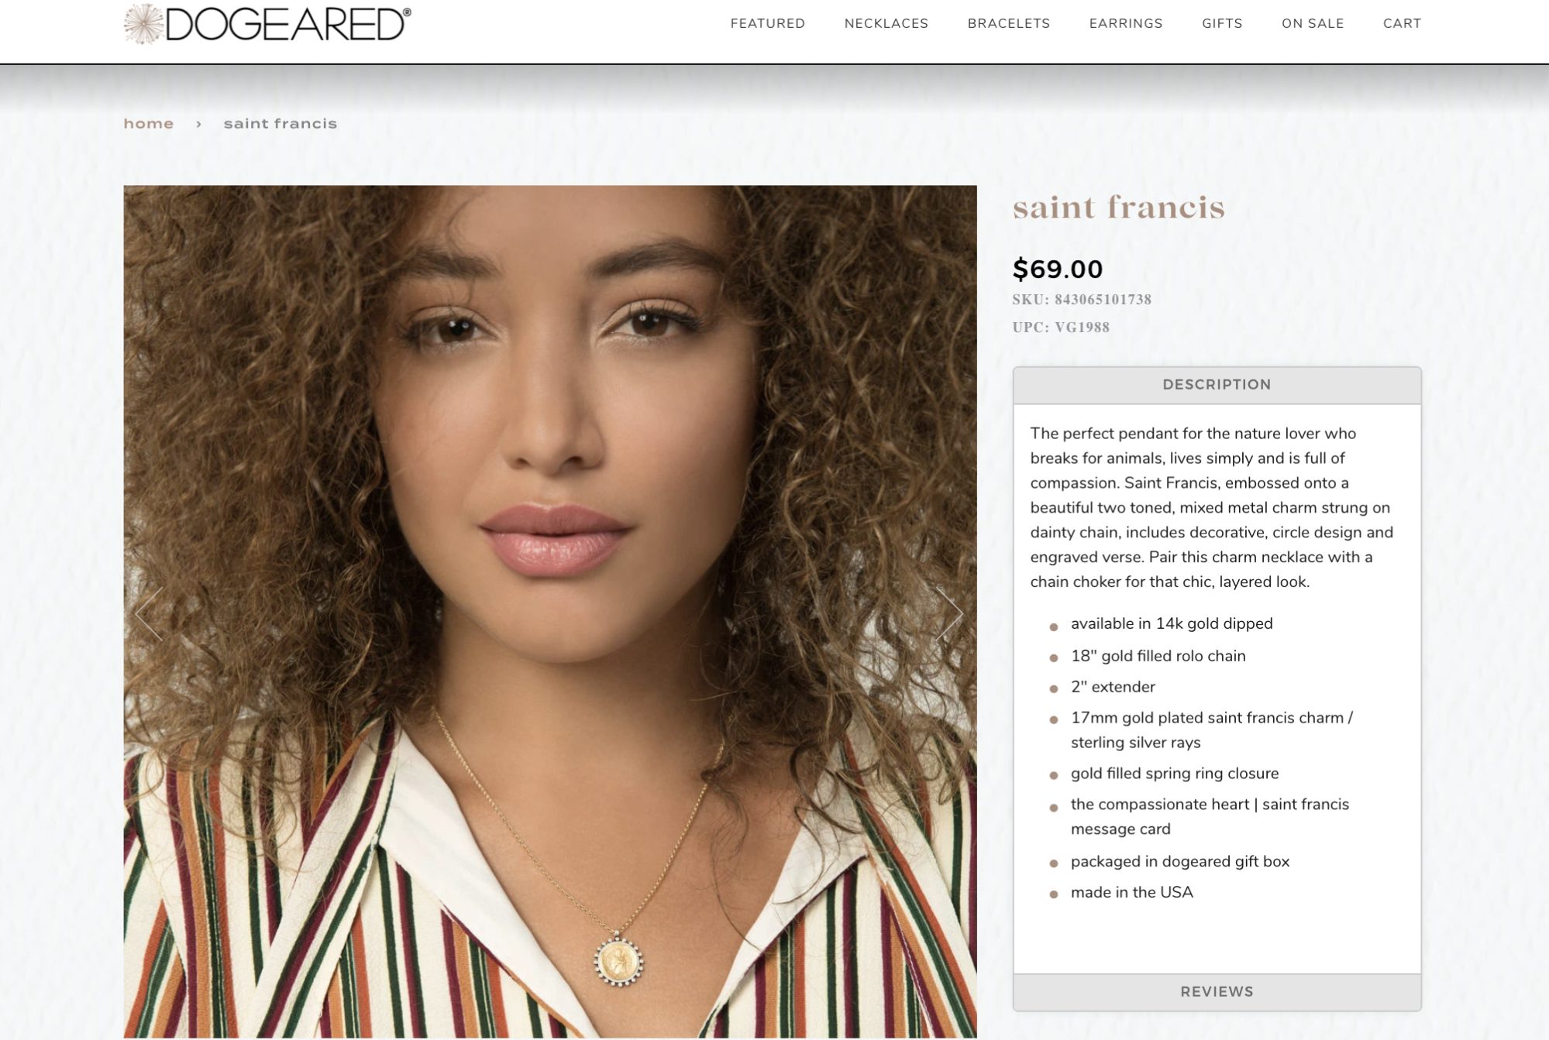
Task: Click the pendant charm in the photo
Action: pyautogui.click(x=618, y=961)
